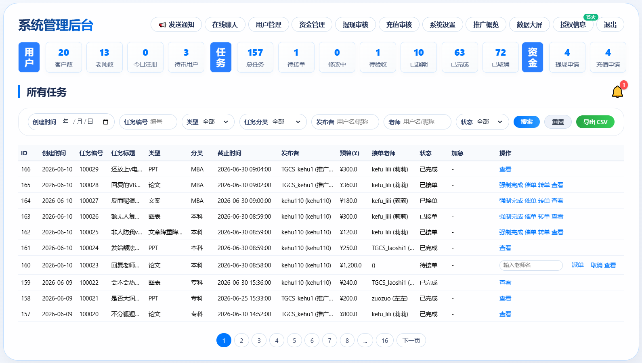Open the 提现申请 stat card

click(567, 57)
